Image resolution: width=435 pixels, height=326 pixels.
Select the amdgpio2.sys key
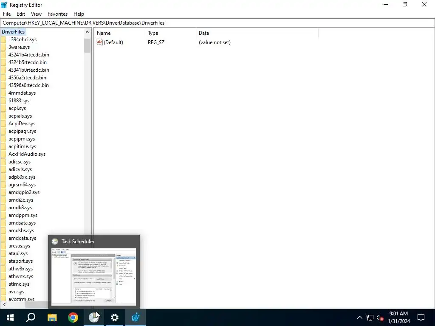tap(24, 192)
